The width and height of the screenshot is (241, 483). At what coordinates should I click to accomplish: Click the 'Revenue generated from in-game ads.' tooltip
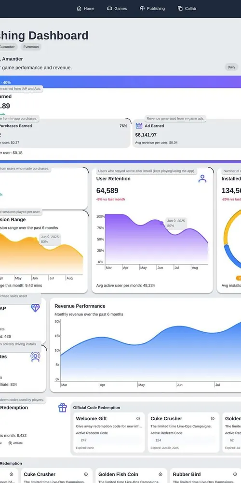175,119
